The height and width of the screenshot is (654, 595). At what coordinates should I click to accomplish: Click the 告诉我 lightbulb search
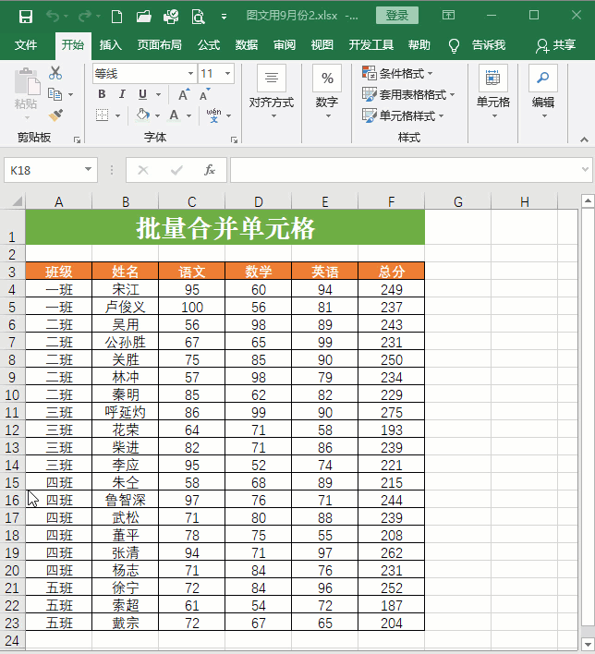(x=477, y=45)
